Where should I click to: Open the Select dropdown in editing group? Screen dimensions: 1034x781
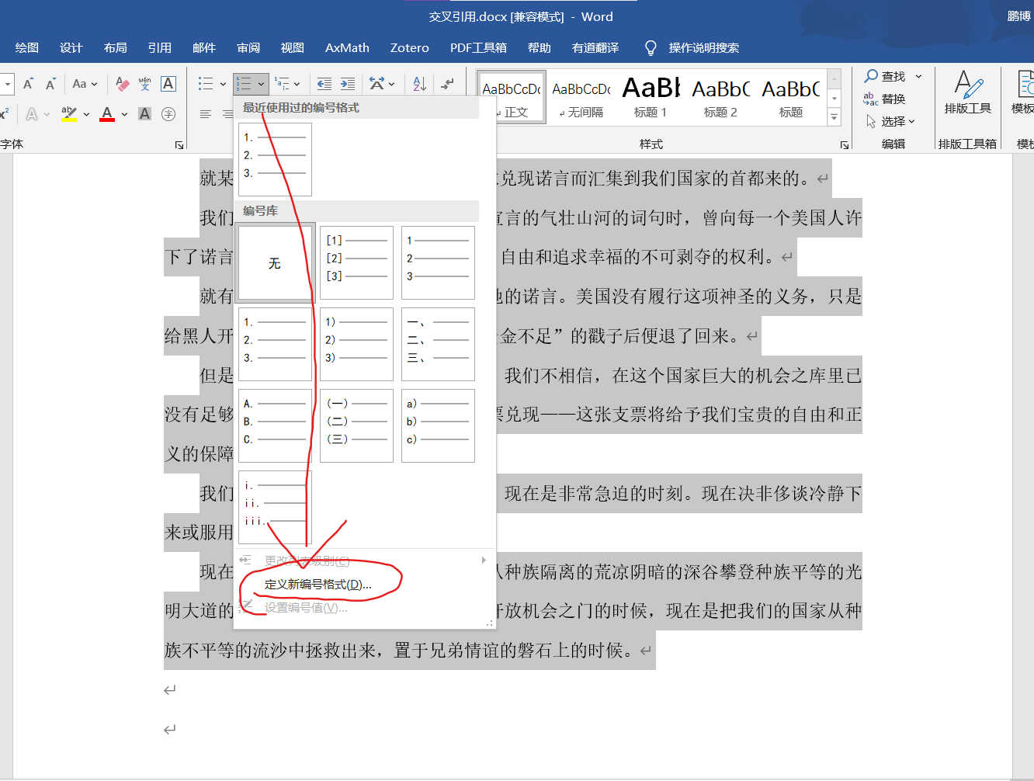[x=890, y=121]
